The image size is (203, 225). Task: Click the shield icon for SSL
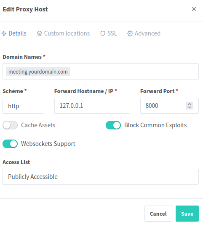click(103, 33)
